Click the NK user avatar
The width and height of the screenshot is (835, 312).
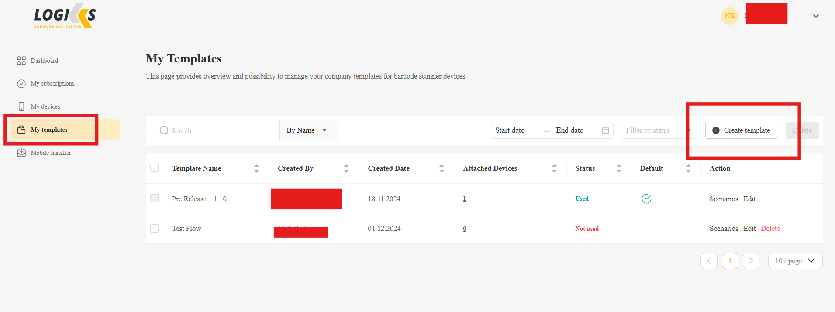[729, 16]
